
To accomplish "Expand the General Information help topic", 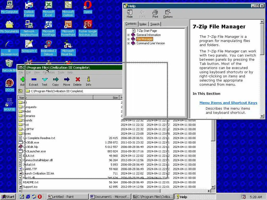I will (x=128, y=35).
